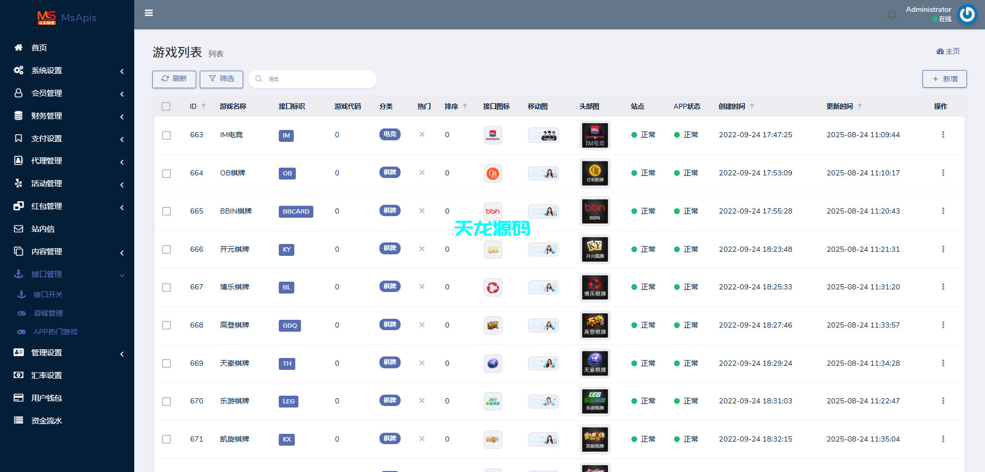
Task: Click the 新增 button to add a game
Action: (944, 78)
